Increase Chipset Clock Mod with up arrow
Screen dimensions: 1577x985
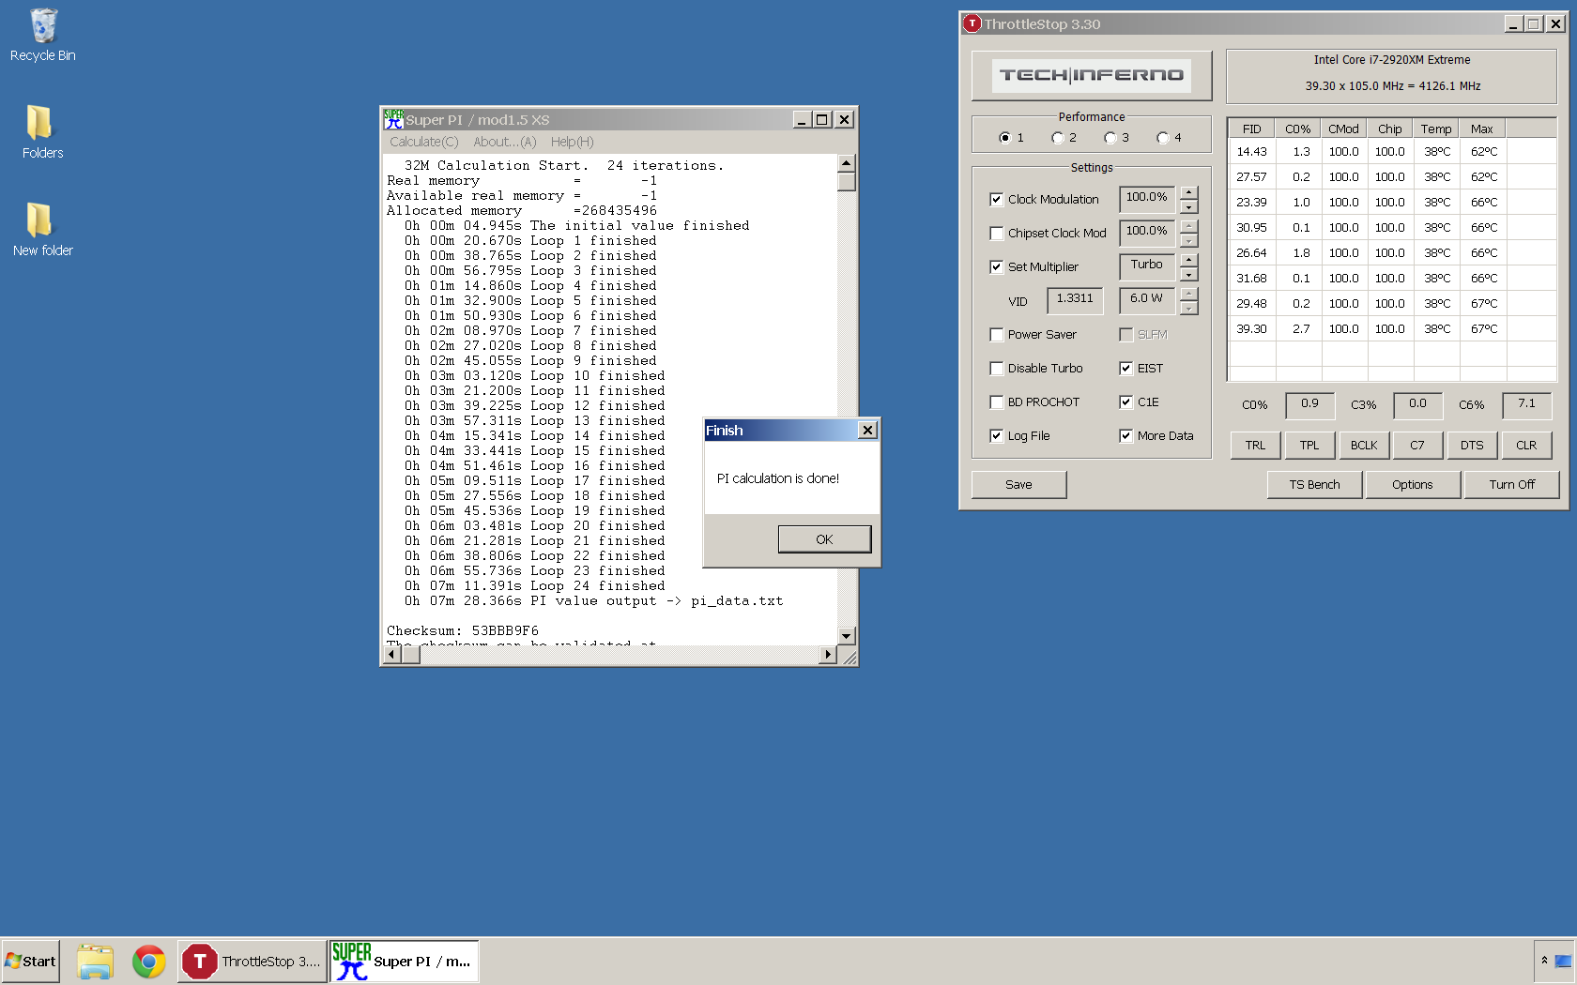(1189, 226)
